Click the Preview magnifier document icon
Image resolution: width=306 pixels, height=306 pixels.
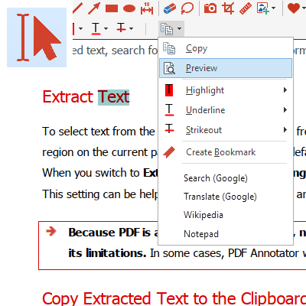coord(169,68)
